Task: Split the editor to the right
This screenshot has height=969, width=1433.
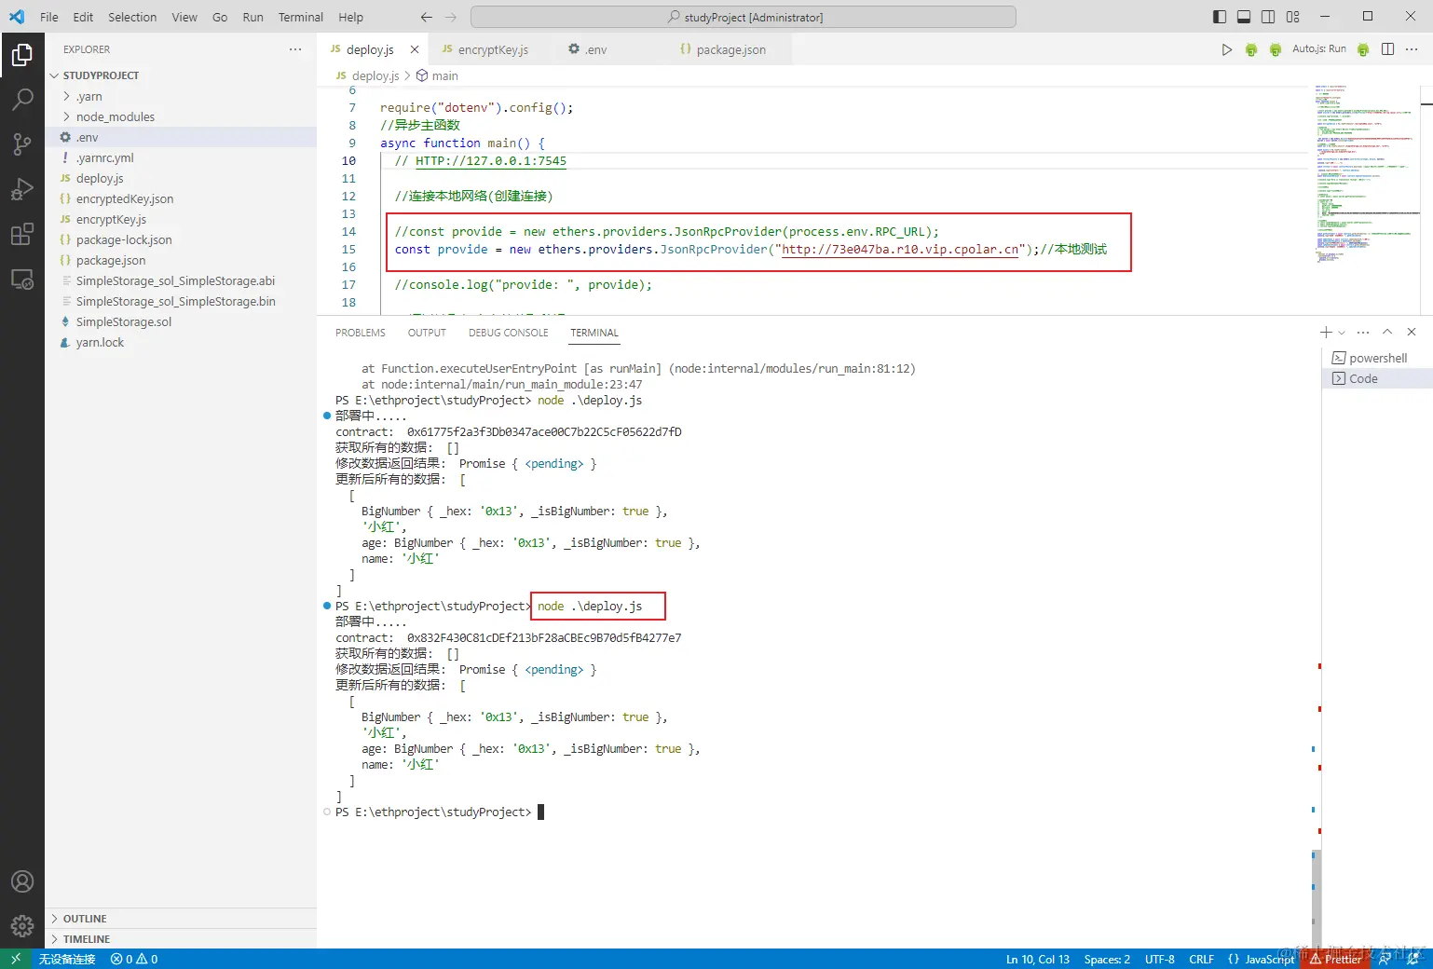Action: [x=1387, y=49]
